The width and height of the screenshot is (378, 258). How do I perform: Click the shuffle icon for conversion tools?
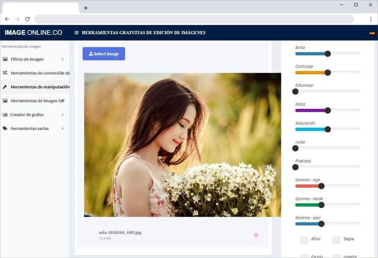(x=5, y=73)
